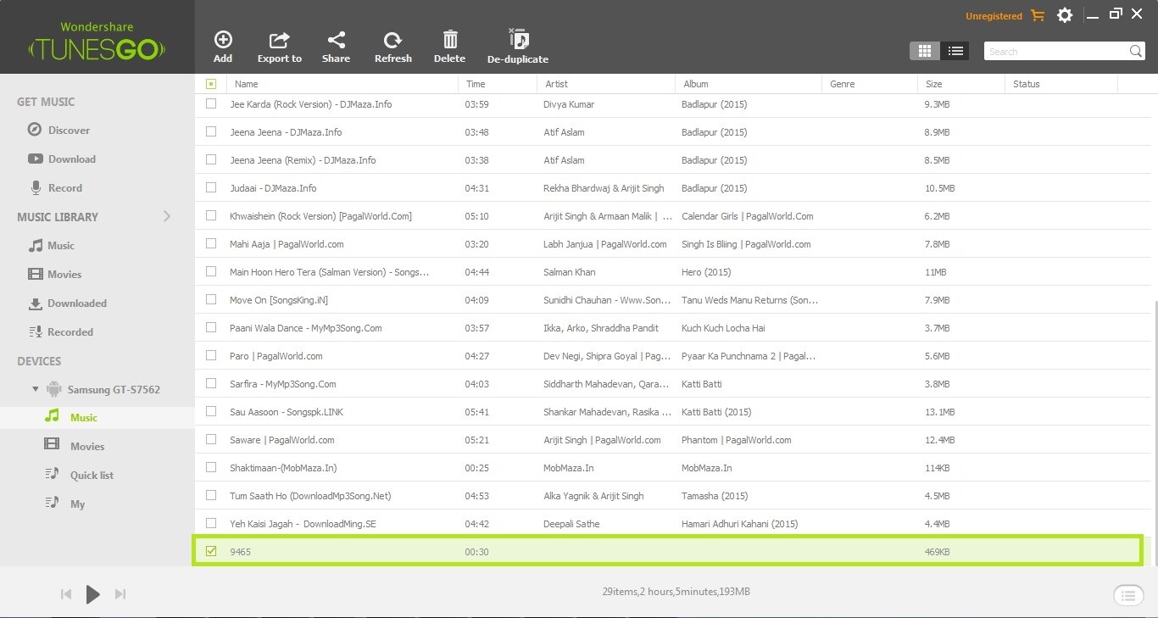Viewport: 1158px width, 618px height.
Task: Play the selected track
Action: coord(93,594)
